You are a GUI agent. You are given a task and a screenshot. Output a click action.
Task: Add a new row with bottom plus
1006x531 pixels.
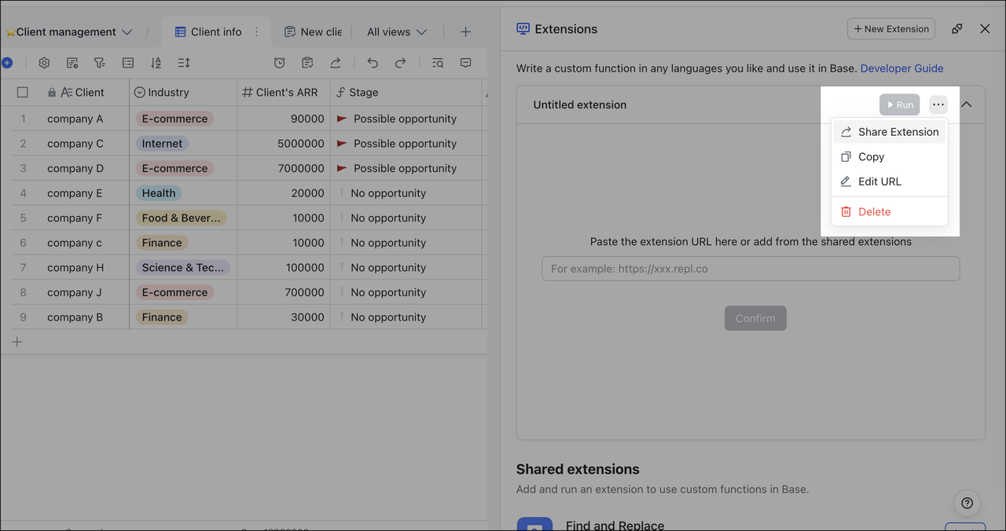click(17, 342)
